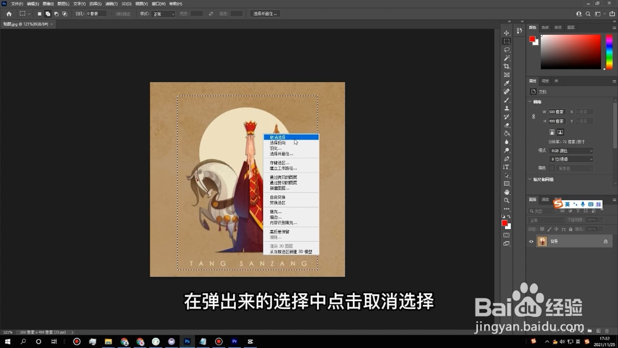This screenshot has height=348, width=618.
Task: Select the Zoom tool
Action: [507, 201]
